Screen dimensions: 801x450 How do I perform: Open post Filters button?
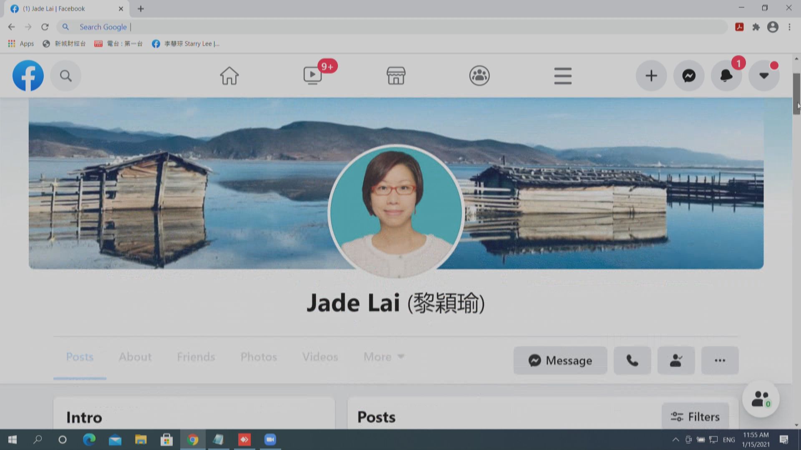point(695,417)
